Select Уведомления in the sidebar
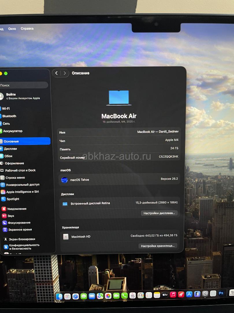 [x=17, y=209]
